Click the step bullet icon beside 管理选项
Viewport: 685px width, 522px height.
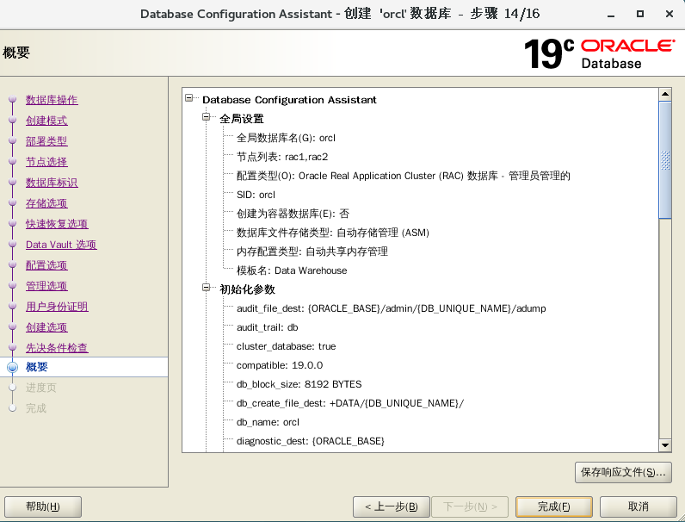point(12,286)
